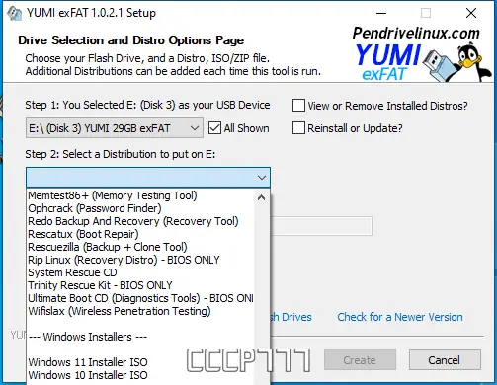The width and height of the screenshot is (497, 385).
Task: Uncheck the All Shown checkbox
Action: (x=214, y=128)
